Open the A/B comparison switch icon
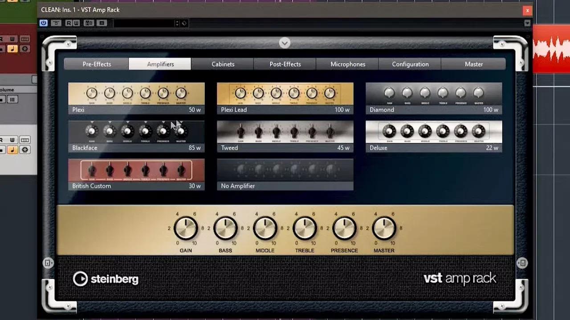 (x=90, y=23)
